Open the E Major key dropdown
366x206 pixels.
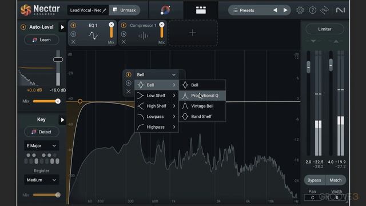(x=42, y=145)
